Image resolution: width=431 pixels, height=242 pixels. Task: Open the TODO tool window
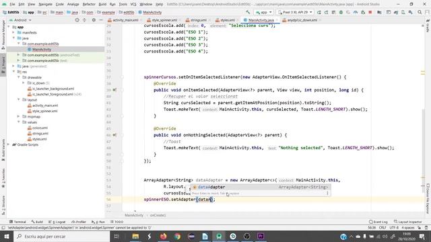coord(117,222)
